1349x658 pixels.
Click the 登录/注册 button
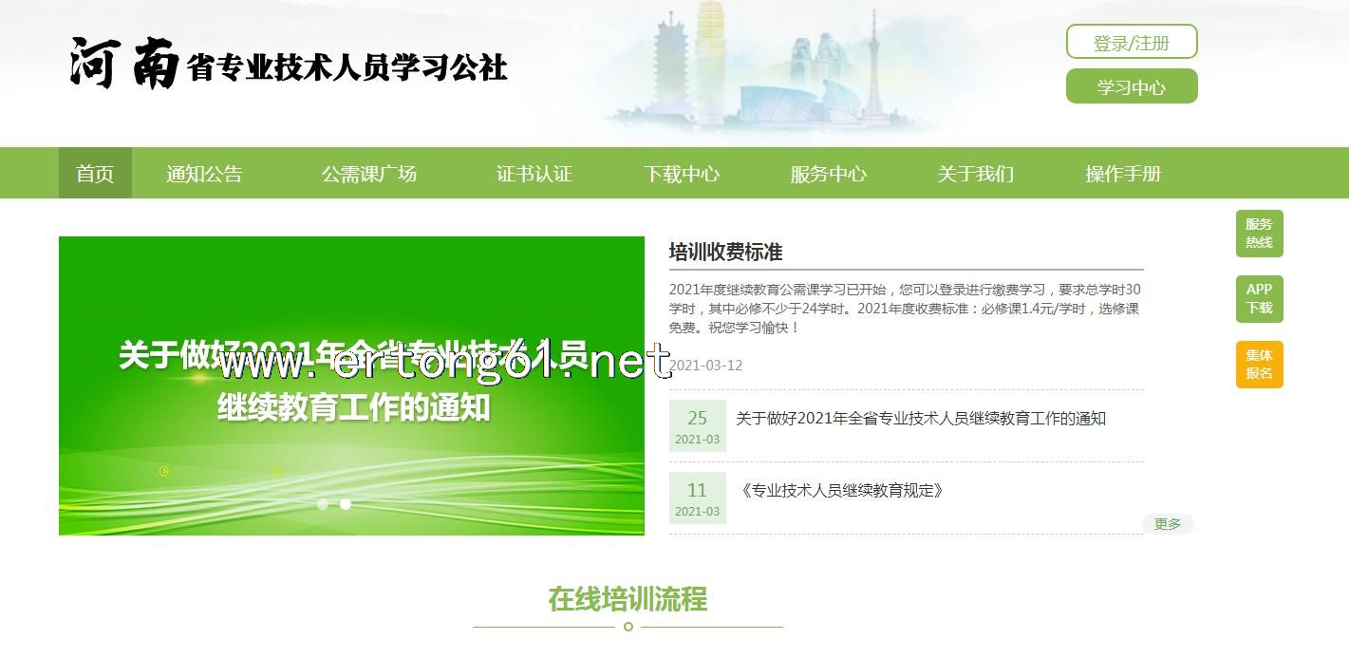click(1131, 43)
